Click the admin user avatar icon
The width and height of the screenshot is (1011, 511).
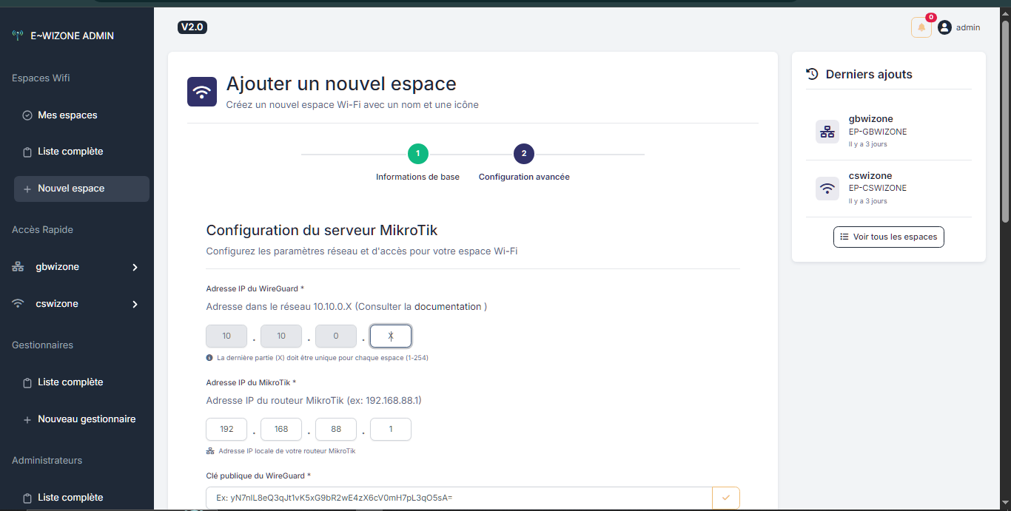click(944, 27)
